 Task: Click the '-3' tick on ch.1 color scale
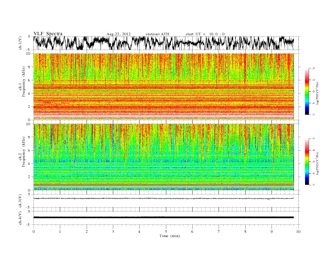313,68
